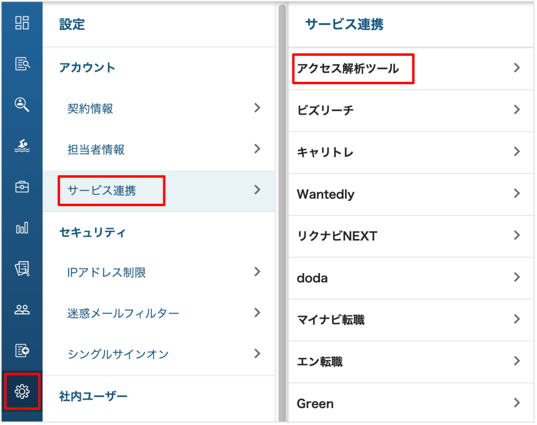
Task: Open 担当者情報 settings item
Action: 159,150
